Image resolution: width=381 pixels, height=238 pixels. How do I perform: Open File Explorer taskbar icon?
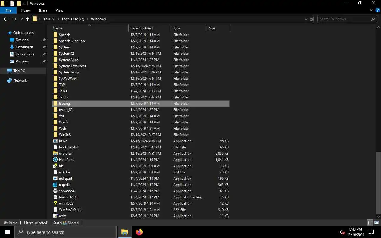[x=124, y=232]
